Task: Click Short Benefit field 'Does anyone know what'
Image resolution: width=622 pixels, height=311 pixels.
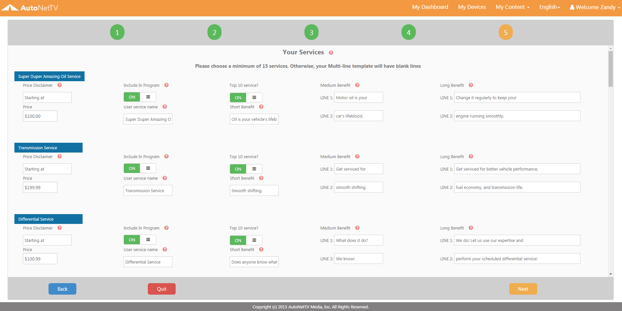Action: [254, 262]
